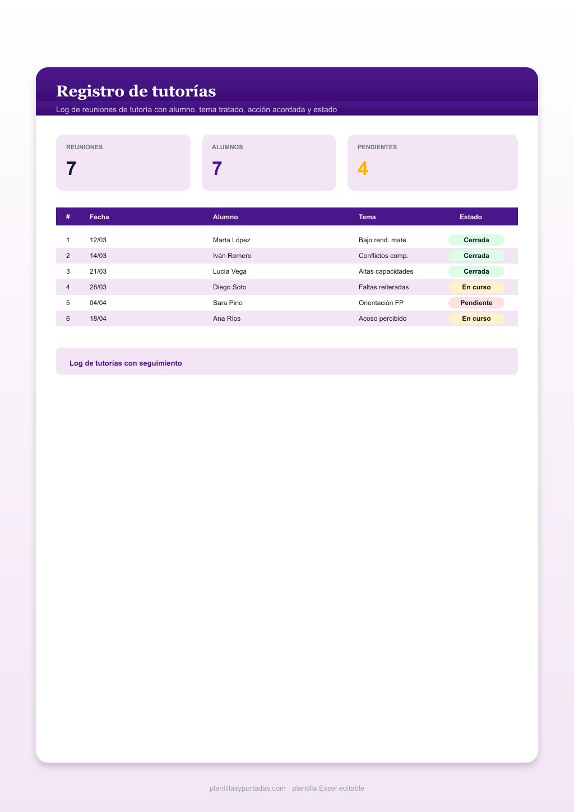Select the PENDIENTES summary card
The image size is (574, 812).
(433, 163)
